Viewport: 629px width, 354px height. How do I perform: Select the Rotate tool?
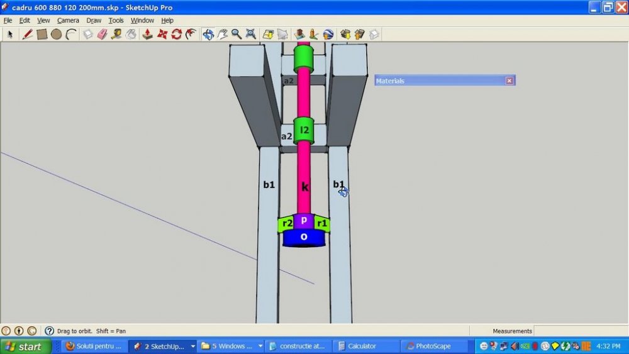click(177, 35)
